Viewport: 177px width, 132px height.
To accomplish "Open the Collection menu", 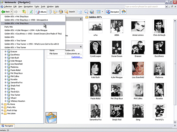I will (x=8, y=7).
